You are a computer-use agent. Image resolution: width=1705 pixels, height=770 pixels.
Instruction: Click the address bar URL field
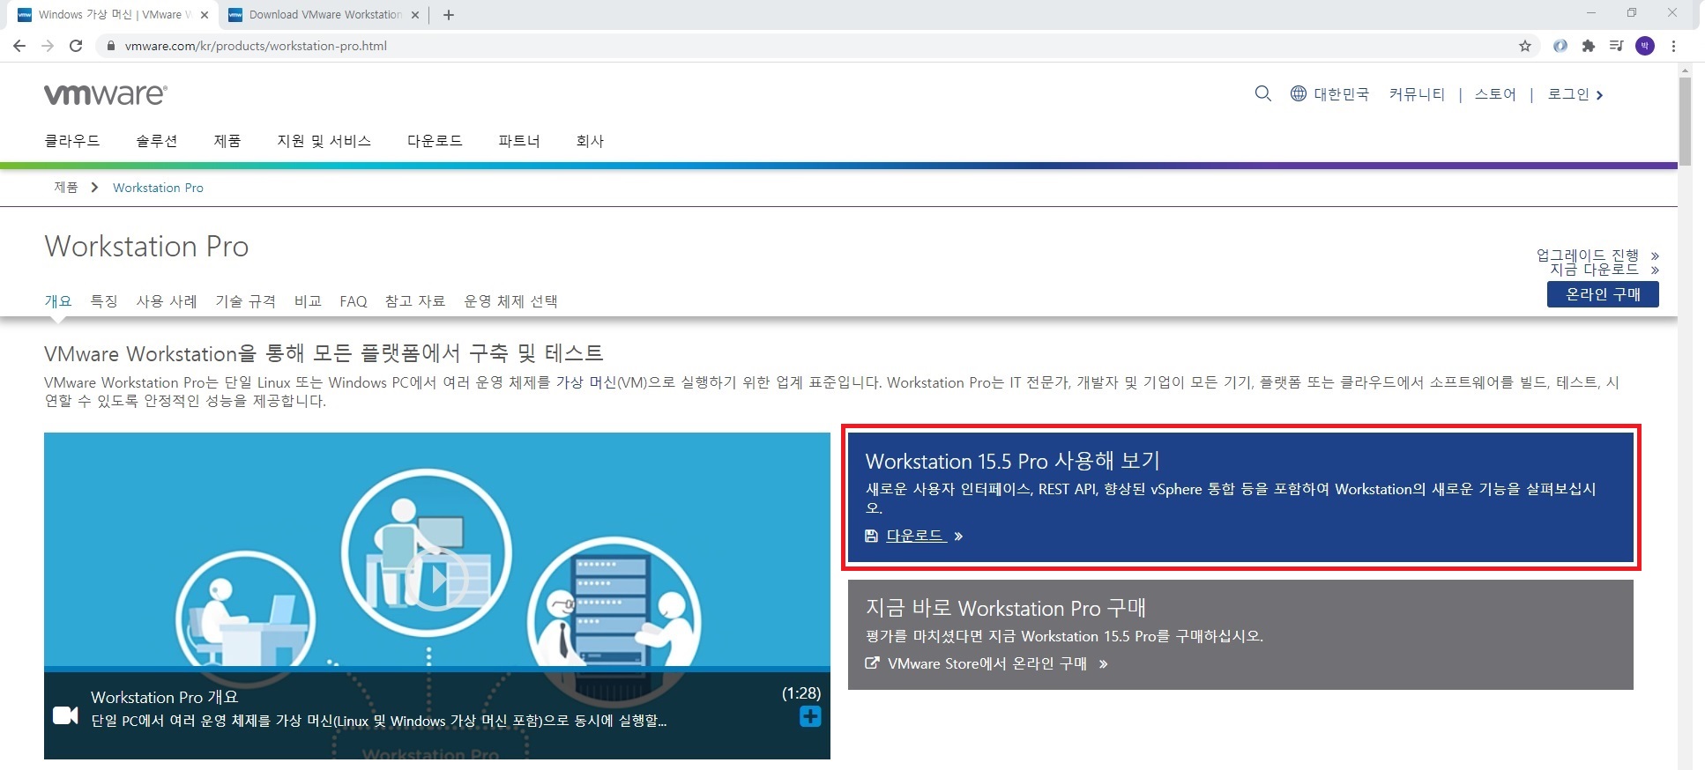pyautogui.click(x=811, y=46)
